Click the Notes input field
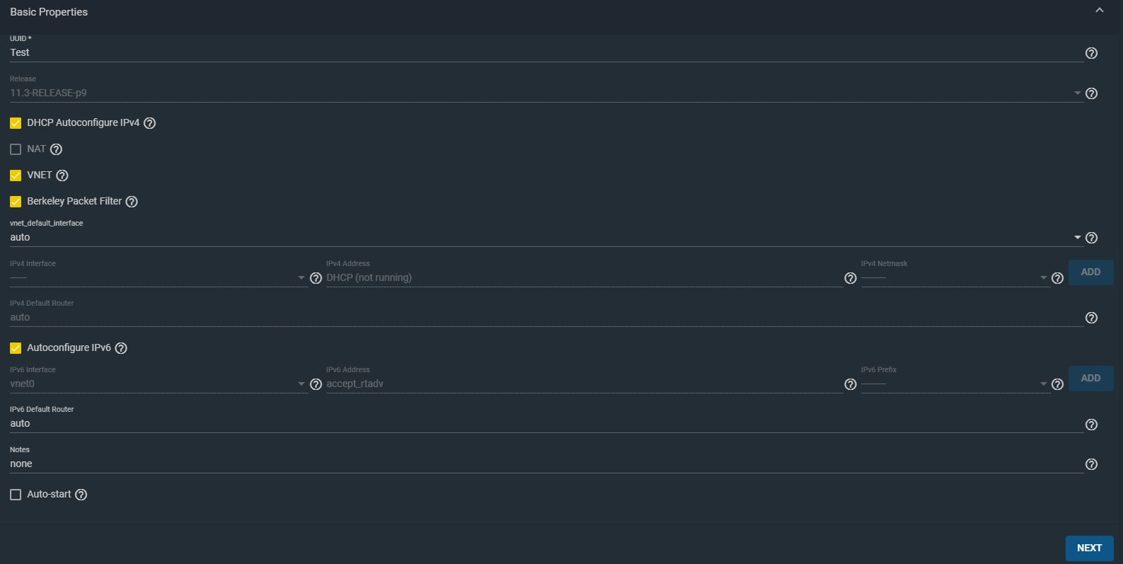The width and height of the screenshot is (1123, 564). click(x=546, y=464)
